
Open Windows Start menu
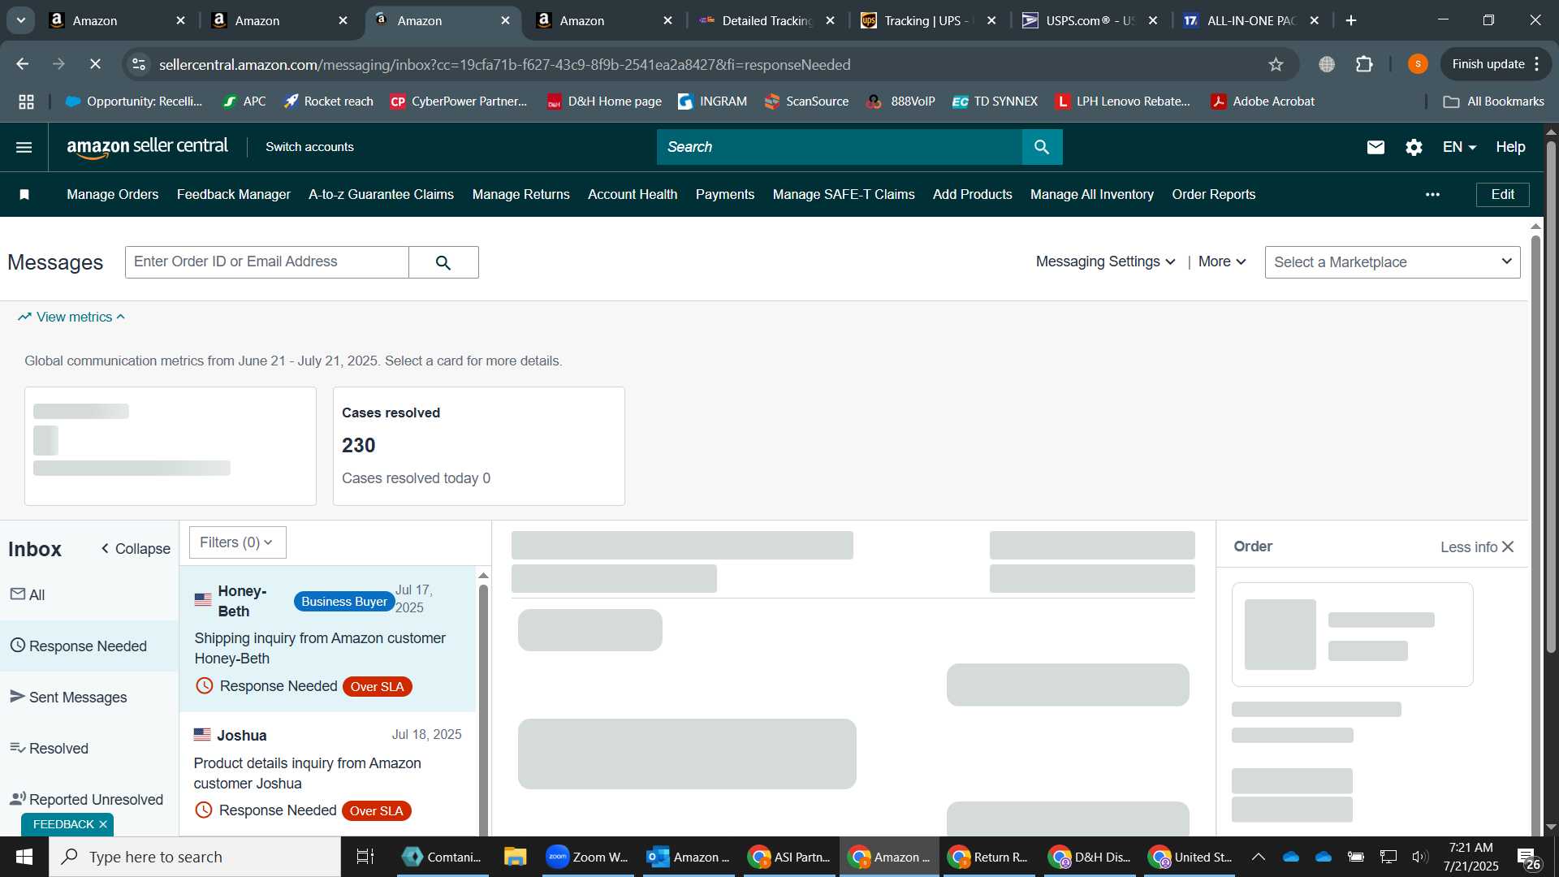pyautogui.click(x=24, y=857)
